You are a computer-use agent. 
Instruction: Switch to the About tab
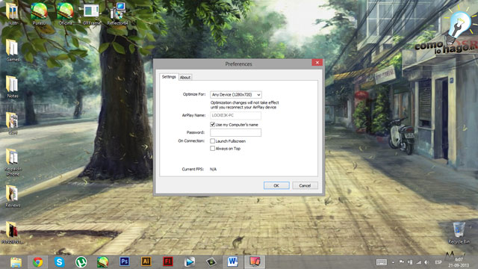coord(185,78)
